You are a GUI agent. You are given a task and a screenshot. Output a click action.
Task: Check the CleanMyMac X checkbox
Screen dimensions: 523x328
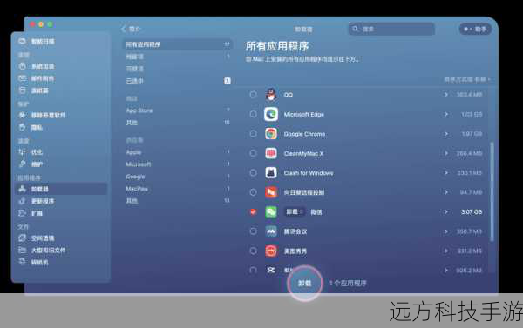point(253,153)
